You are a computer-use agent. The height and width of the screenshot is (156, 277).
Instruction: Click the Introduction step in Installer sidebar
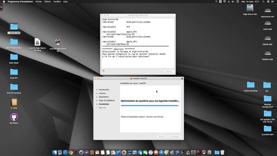104,90
